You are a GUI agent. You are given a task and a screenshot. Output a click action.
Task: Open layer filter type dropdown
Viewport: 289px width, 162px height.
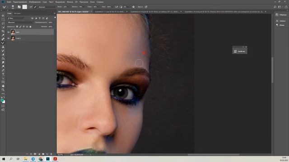coord(16,18)
